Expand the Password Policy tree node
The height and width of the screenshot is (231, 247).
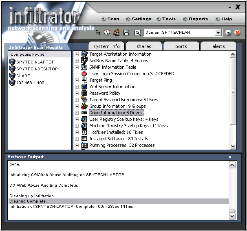click(77, 93)
